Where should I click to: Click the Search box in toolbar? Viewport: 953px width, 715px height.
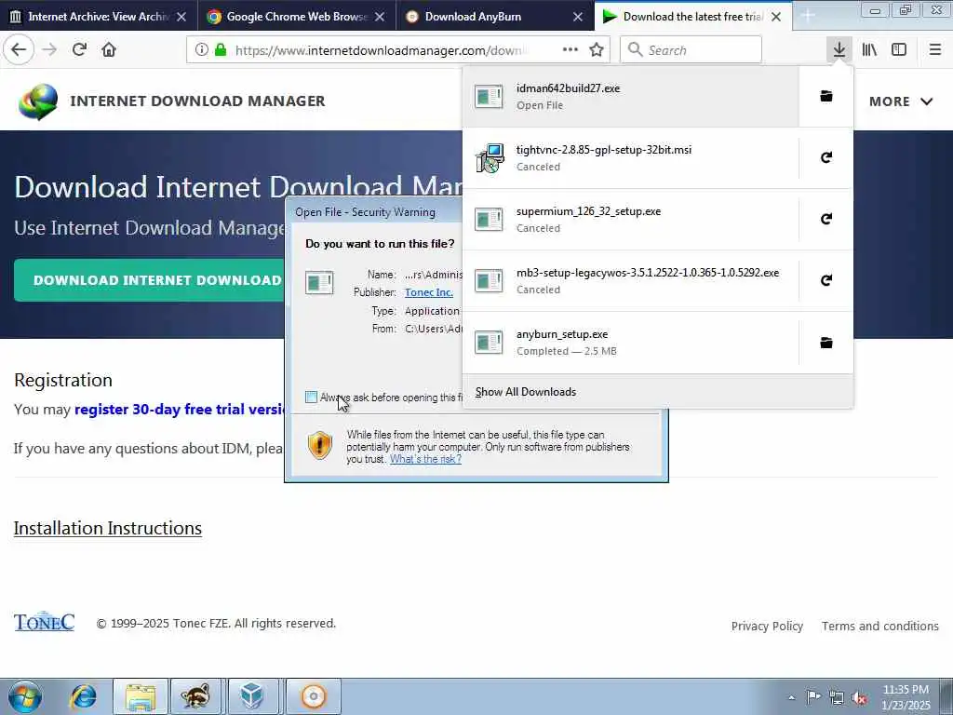[x=691, y=50]
